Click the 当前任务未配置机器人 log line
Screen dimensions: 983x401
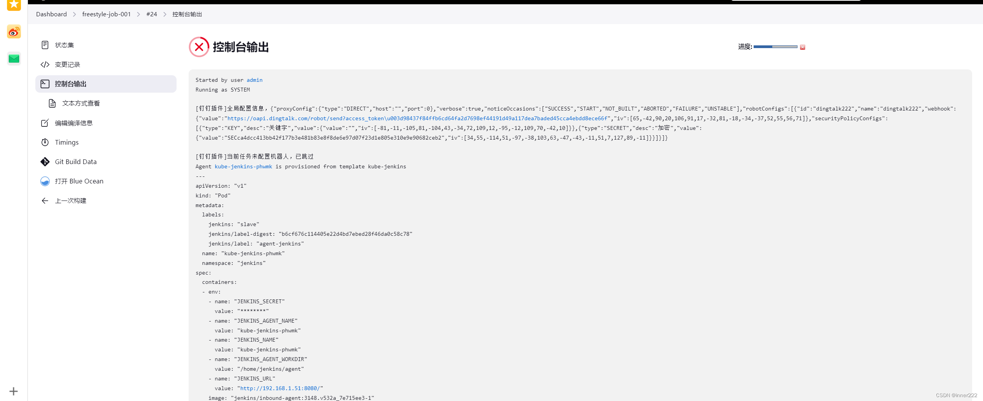(x=255, y=156)
